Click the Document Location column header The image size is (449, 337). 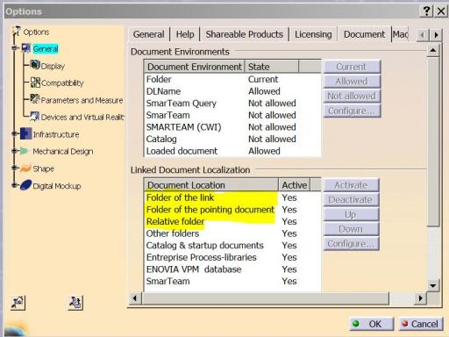[211, 185]
